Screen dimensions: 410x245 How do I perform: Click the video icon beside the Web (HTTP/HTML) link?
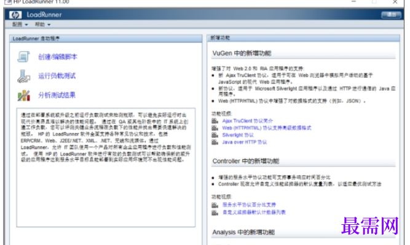[215, 128]
